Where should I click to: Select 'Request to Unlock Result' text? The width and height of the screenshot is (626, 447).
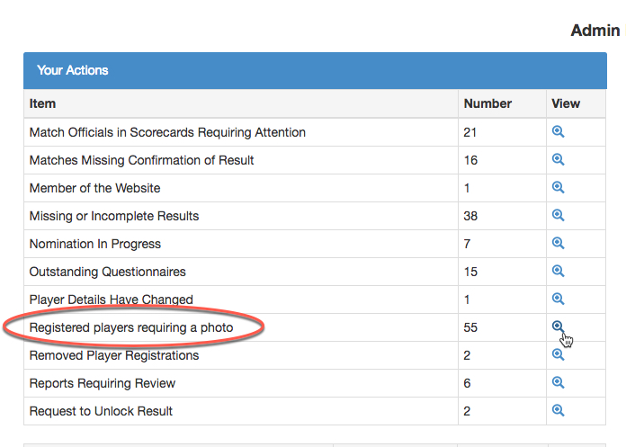(x=101, y=411)
